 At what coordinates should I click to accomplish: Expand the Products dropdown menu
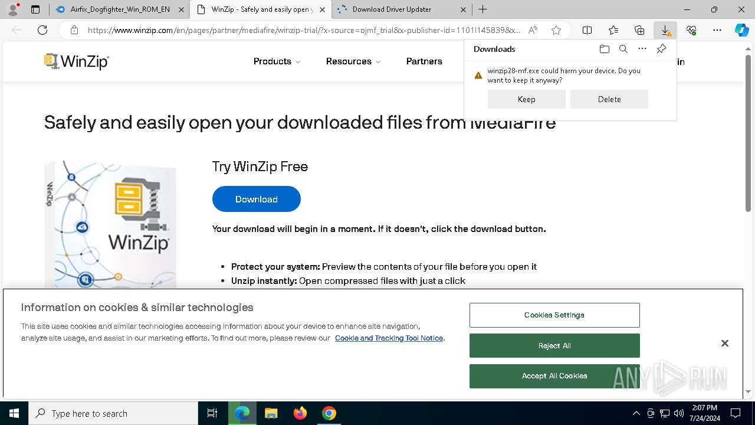[x=277, y=61]
